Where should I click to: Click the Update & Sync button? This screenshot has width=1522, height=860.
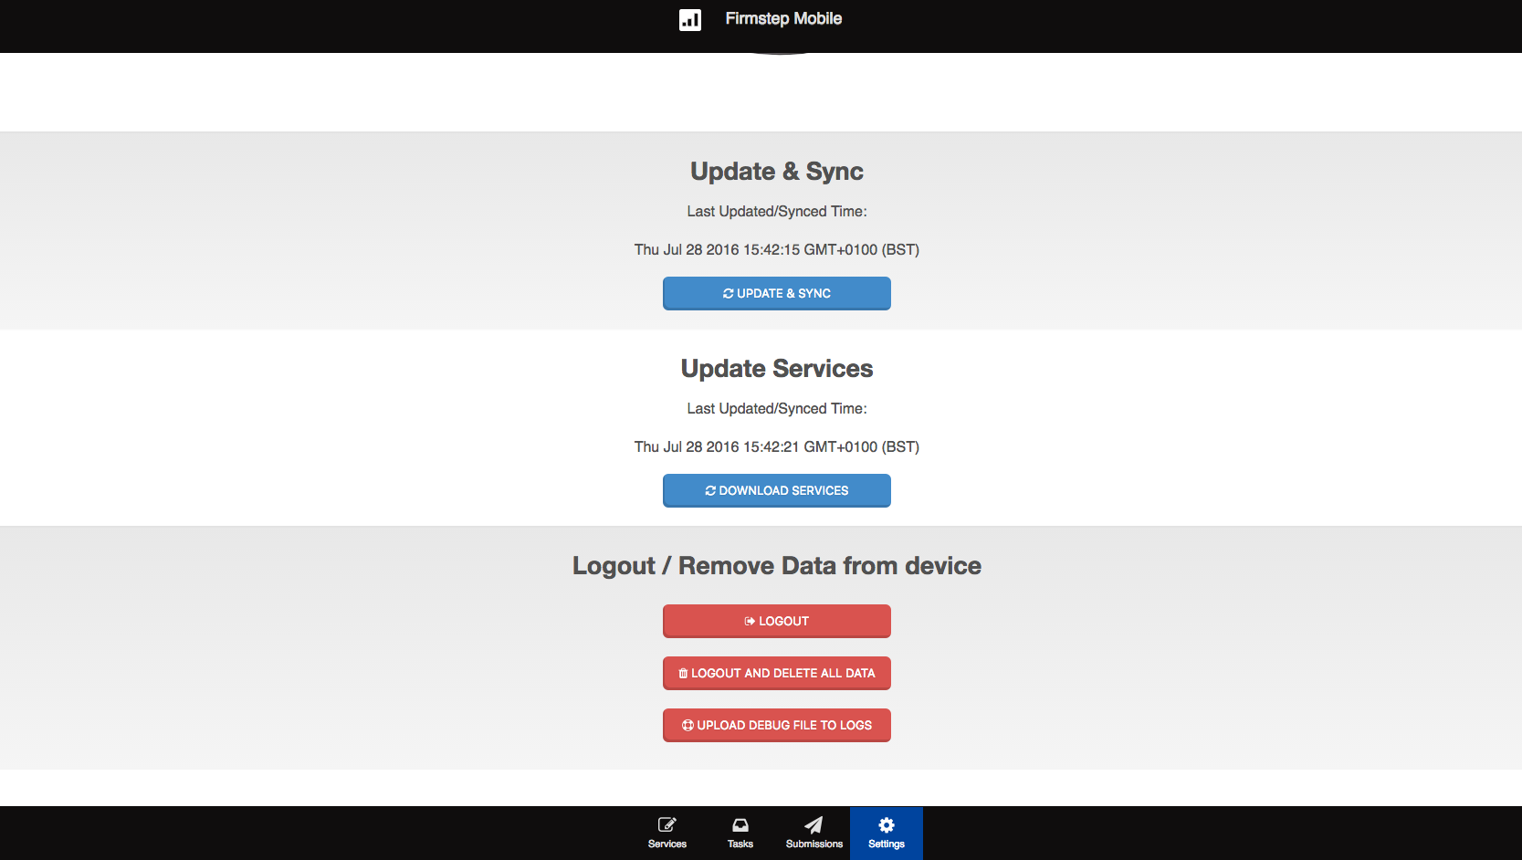[777, 293]
